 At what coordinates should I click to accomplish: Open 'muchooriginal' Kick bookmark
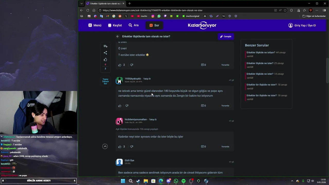click(191, 16)
